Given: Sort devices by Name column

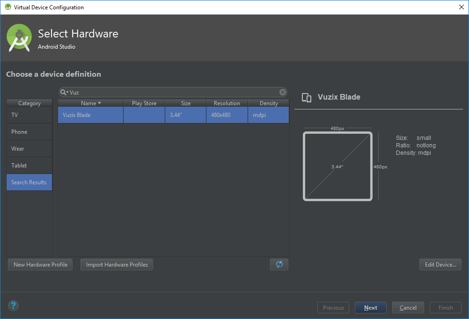Looking at the screenshot, I should click(91, 103).
